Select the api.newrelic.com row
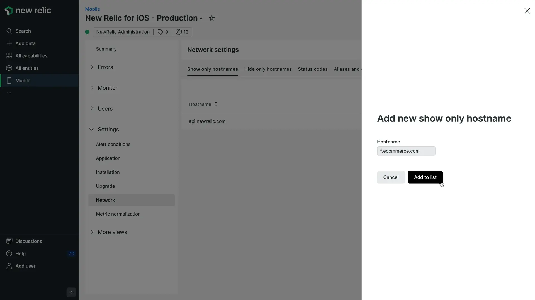This screenshot has width=535, height=300. click(x=271, y=121)
